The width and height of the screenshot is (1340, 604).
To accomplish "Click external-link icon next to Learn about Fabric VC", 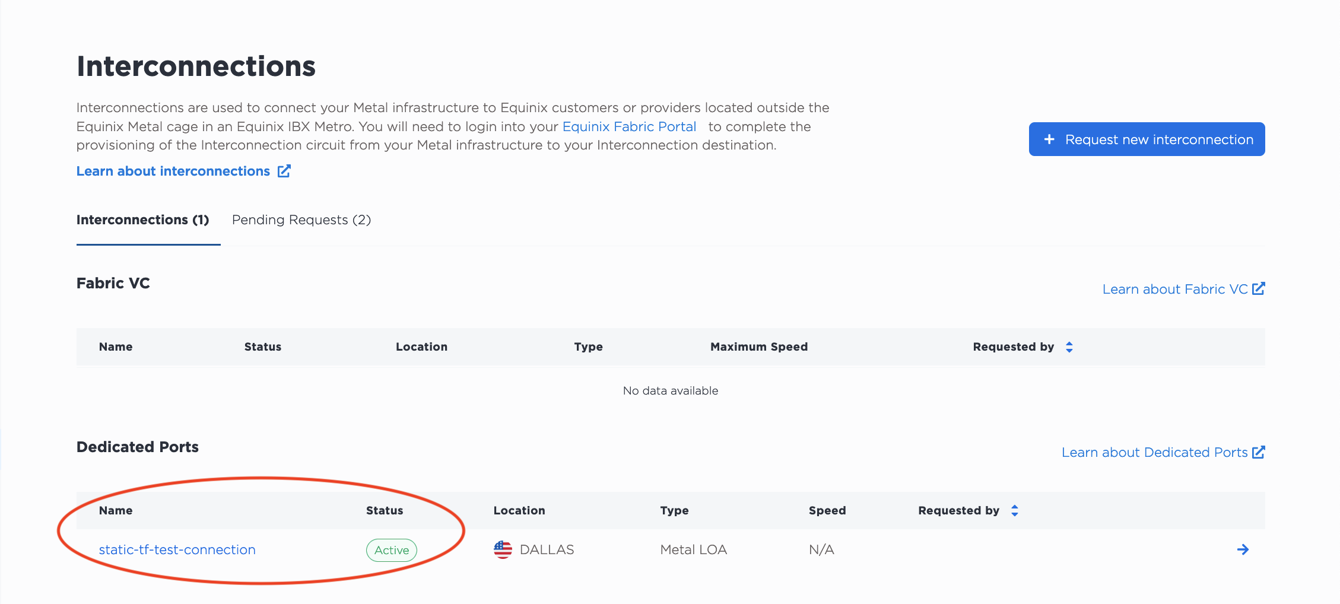I will [1258, 288].
